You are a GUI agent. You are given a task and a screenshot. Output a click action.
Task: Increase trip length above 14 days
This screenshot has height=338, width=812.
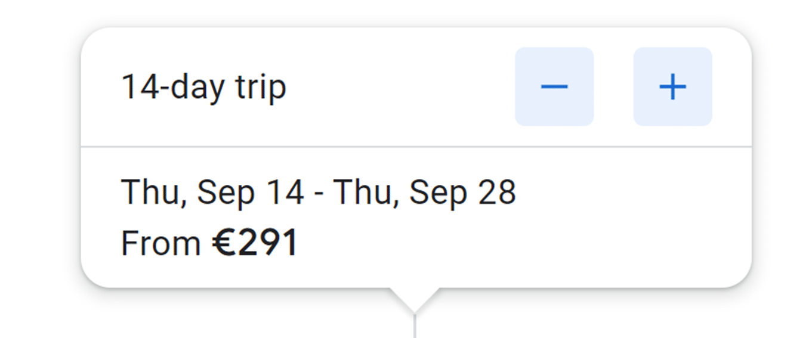point(672,87)
